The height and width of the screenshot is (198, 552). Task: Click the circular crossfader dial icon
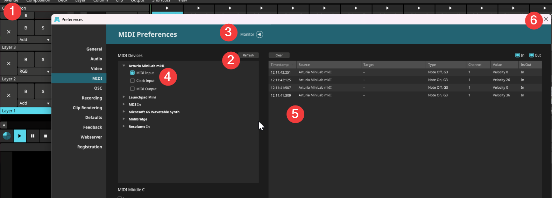(x=7, y=136)
